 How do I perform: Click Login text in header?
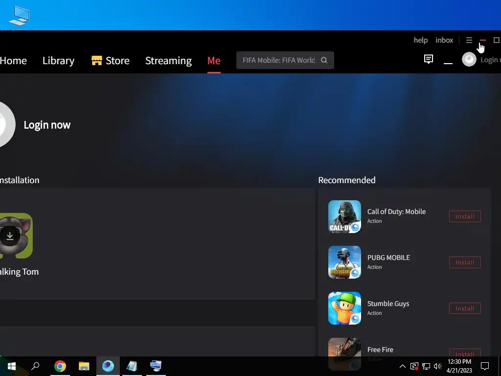(x=490, y=60)
